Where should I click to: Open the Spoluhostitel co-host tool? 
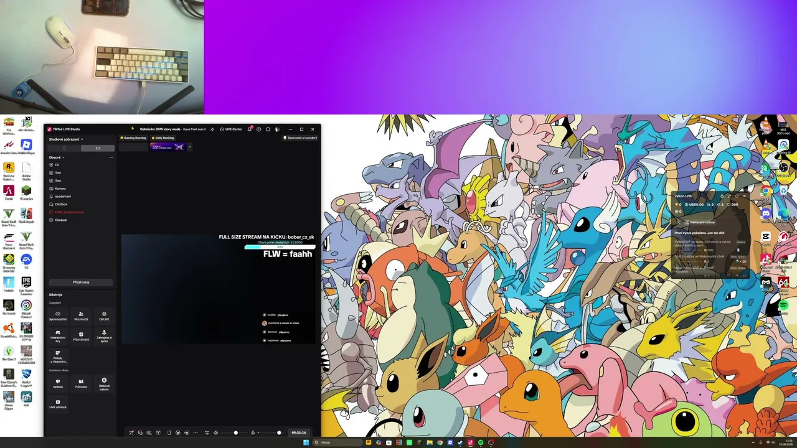point(58,315)
